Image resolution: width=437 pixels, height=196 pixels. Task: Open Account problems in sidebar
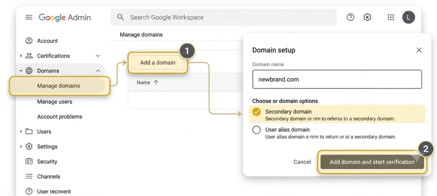pyautogui.click(x=60, y=117)
